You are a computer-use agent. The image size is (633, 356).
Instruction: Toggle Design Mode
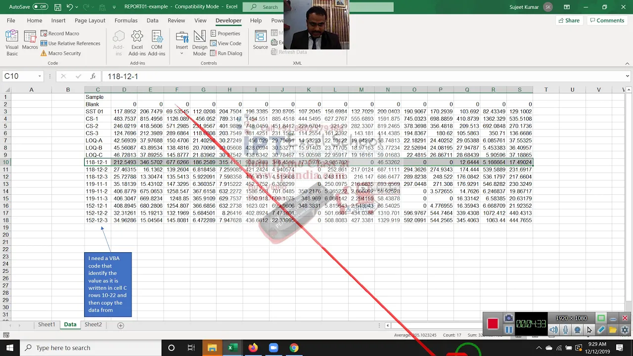(200, 44)
